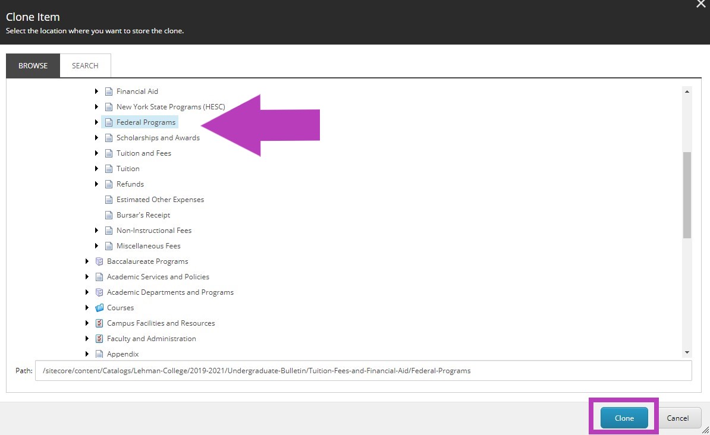Screen dimensions: 710x435
Task: Select the Bursar's Receipt label
Action: pyautogui.click(x=143, y=215)
